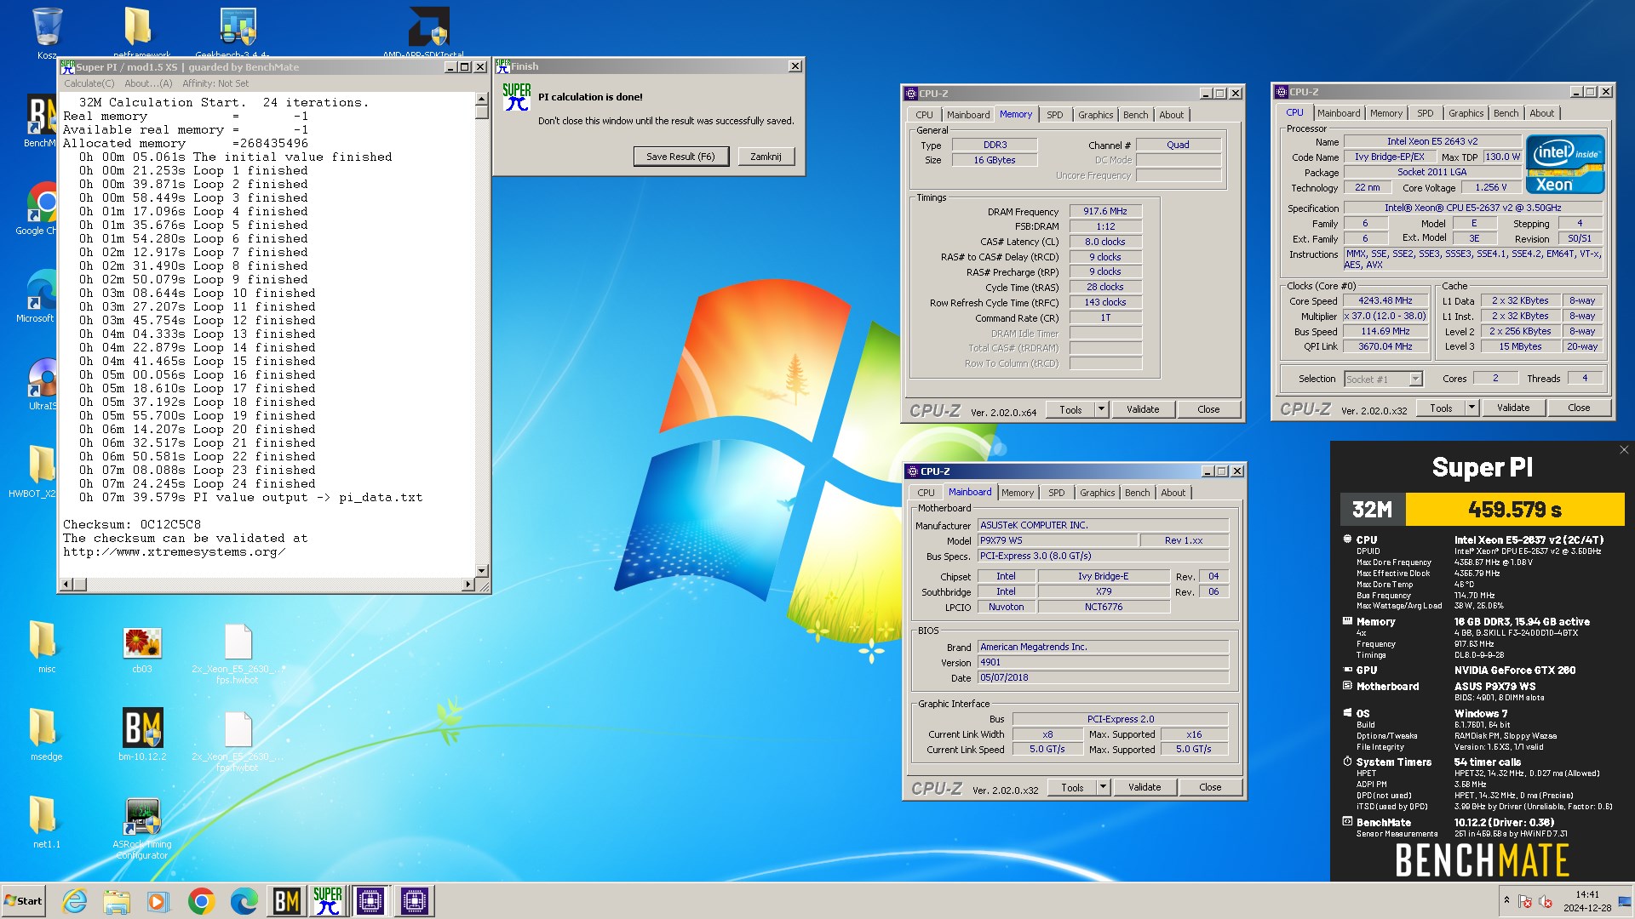Switch to BenchMate in the taskbar

coord(286,901)
